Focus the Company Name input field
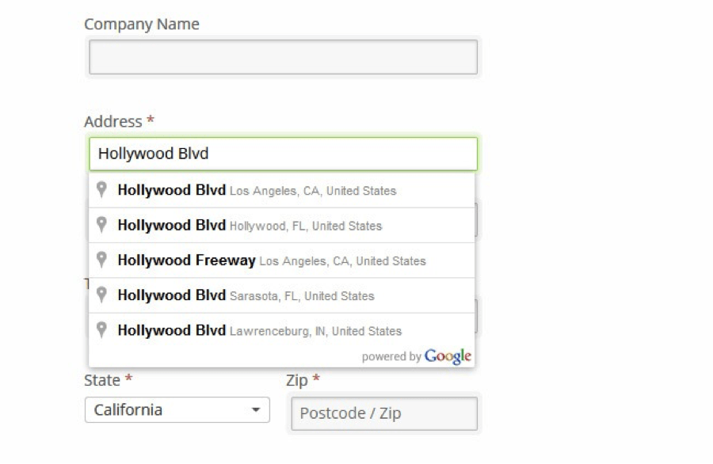 point(284,57)
